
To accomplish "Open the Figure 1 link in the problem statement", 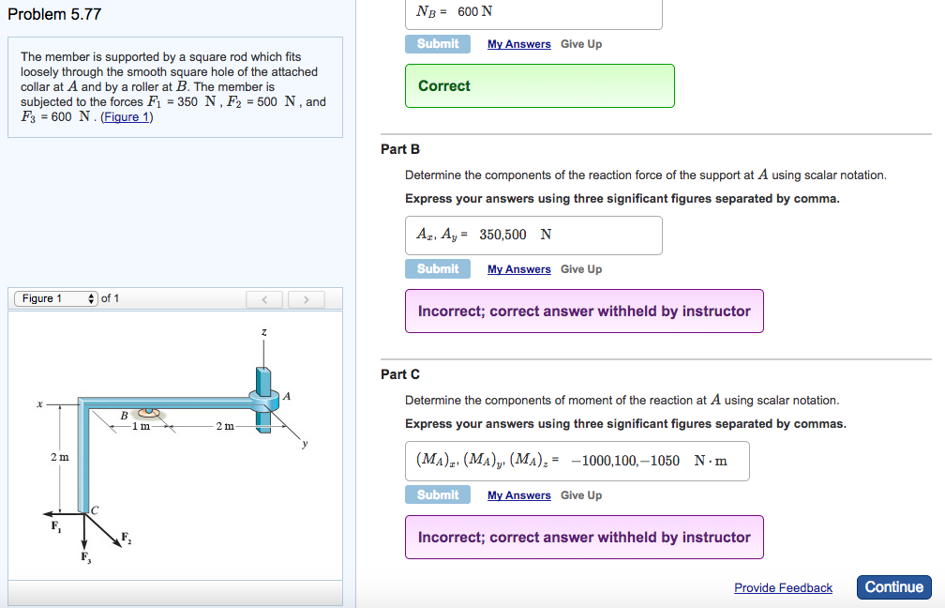I will point(126,116).
